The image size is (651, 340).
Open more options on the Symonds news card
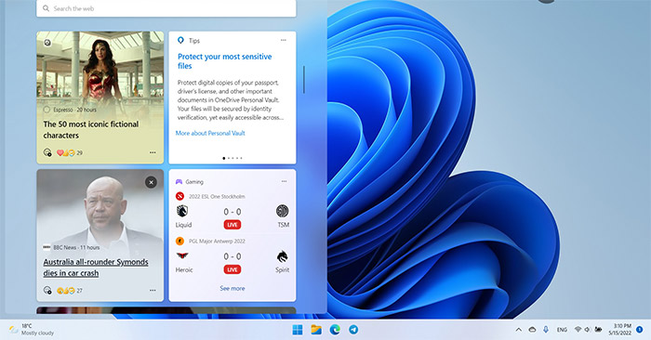point(153,290)
